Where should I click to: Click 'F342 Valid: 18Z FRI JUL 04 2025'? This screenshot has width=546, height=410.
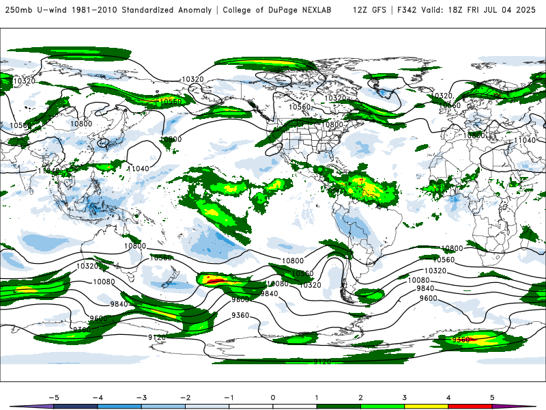(x=466, y=10)
